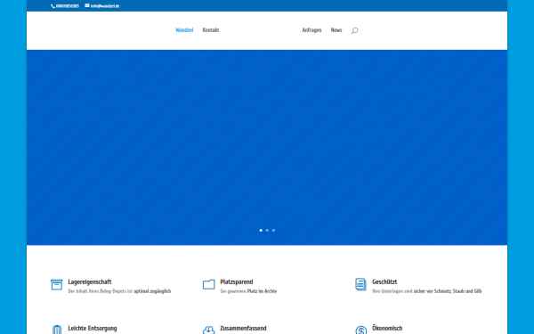Select the second slider dot

[267, 231]
